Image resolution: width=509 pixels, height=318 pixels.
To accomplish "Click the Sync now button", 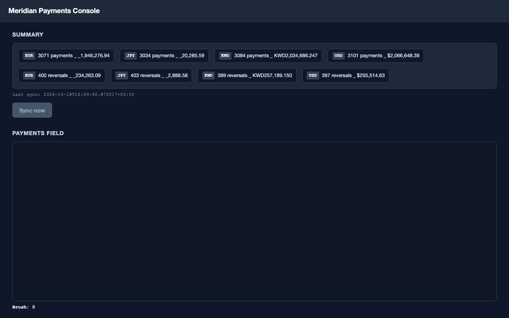I will click(x=32, y=110).
